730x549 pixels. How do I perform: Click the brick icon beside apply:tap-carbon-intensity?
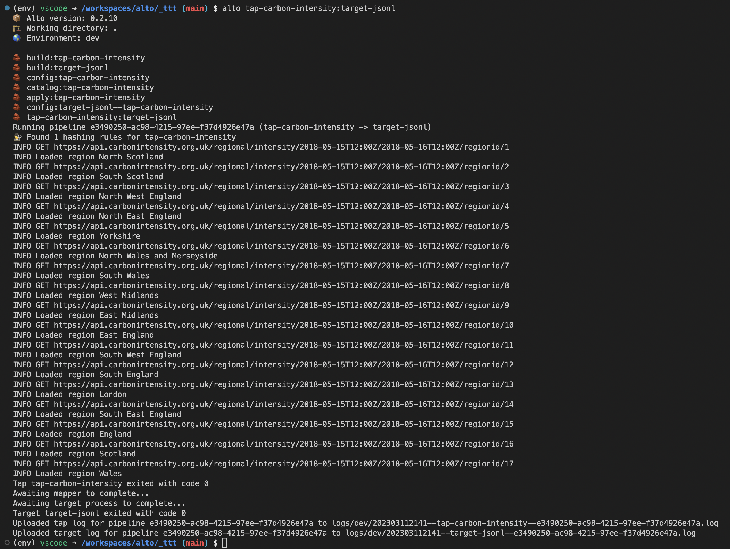point(17,97)
